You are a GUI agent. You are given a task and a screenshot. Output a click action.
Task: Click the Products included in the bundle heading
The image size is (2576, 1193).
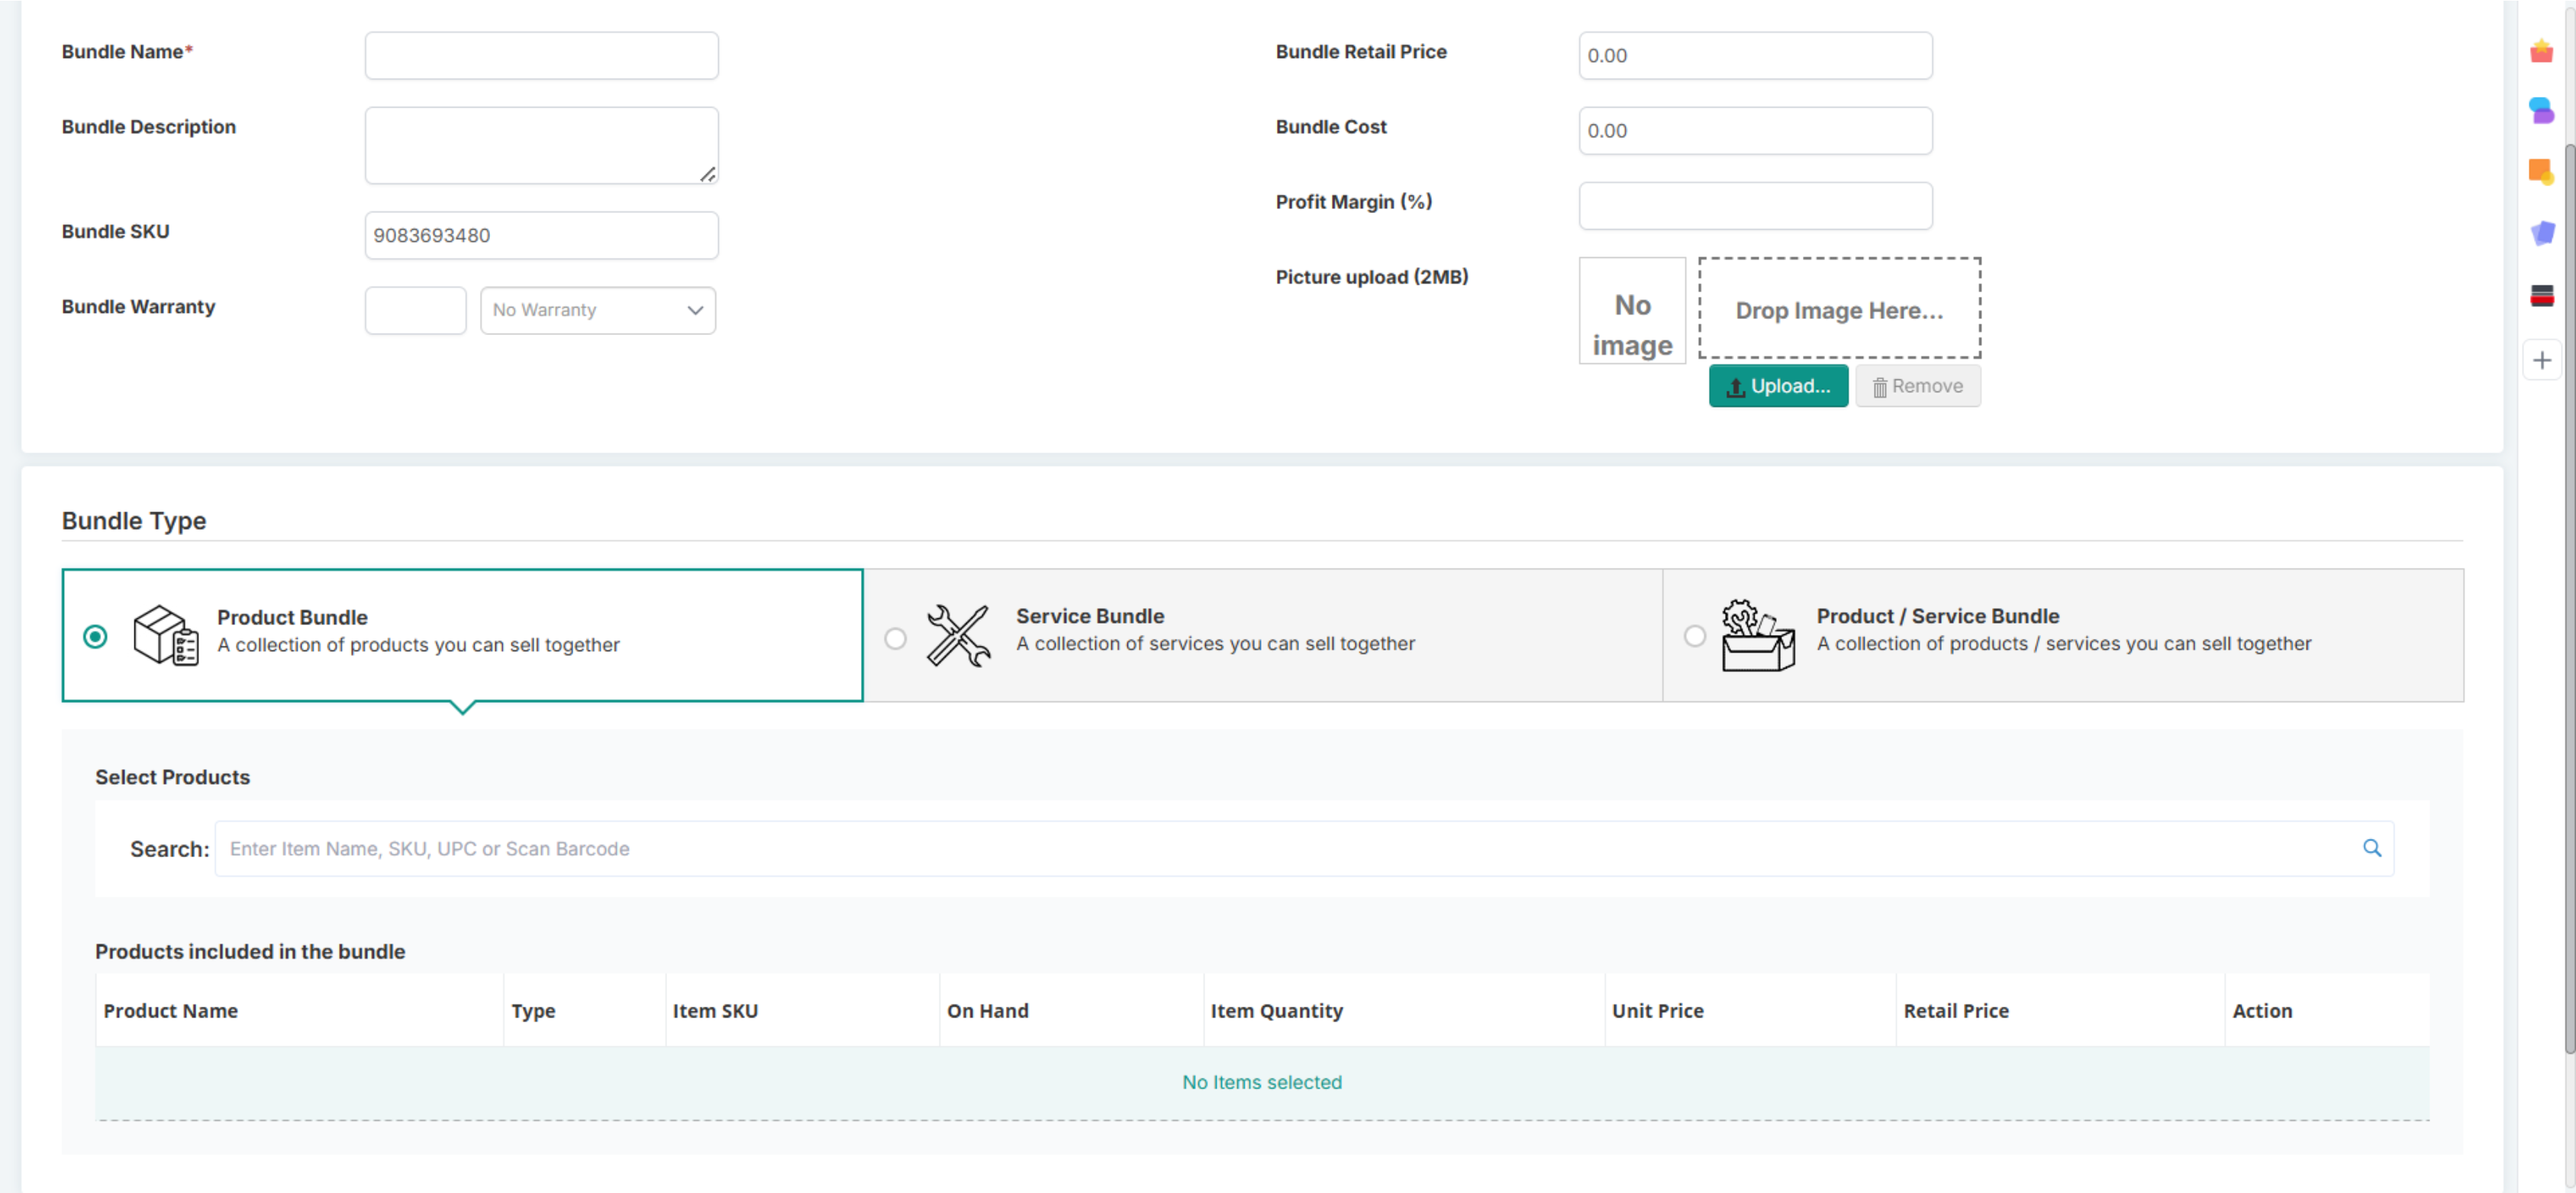click(250, 951)
